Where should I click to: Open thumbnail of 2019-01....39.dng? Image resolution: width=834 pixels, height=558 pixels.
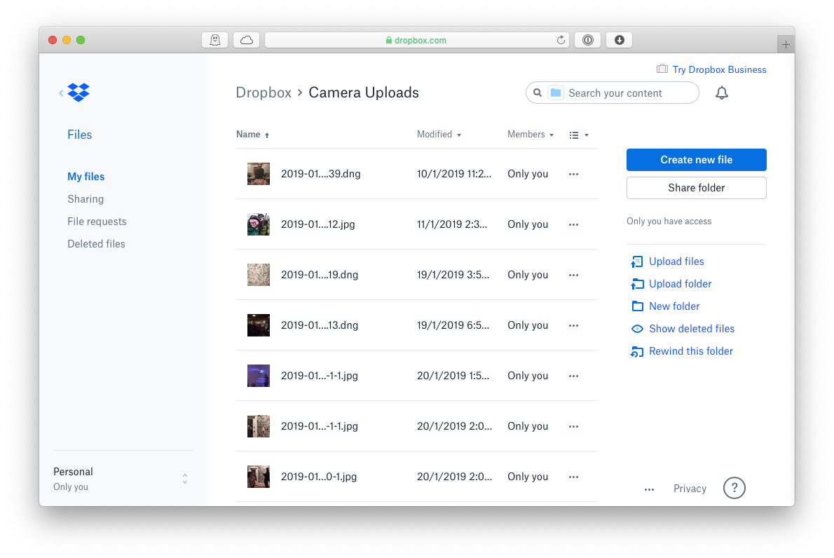pyautogui.click(x=259, y=174)
